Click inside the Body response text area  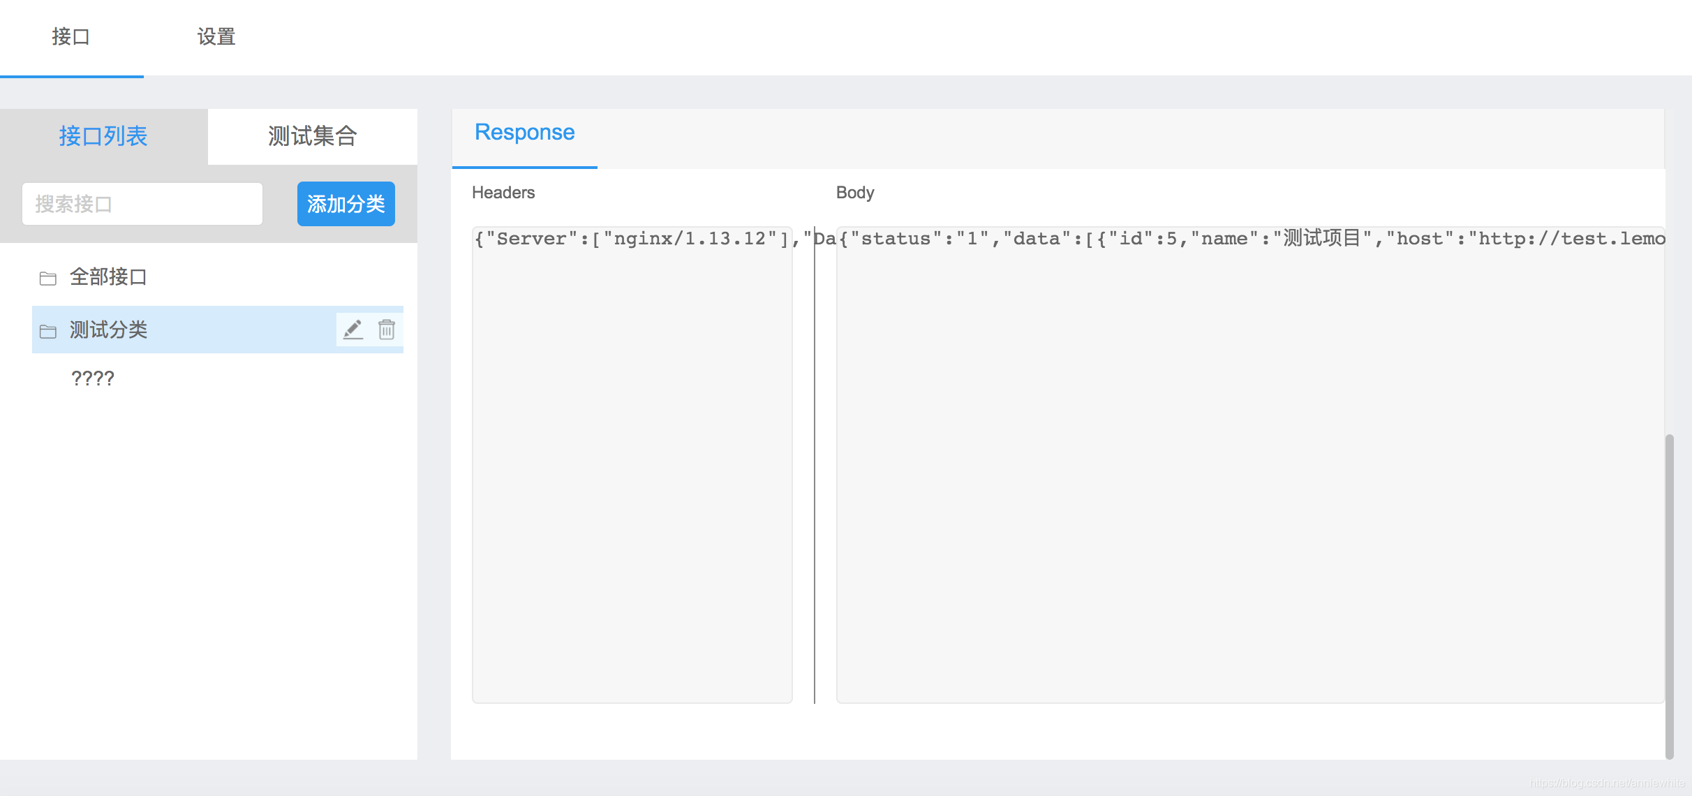point(1251,464)
